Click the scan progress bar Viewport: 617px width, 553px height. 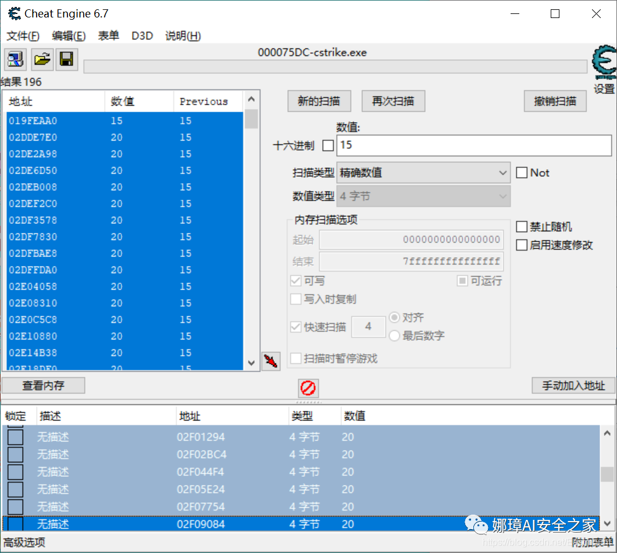coord(336,66)
